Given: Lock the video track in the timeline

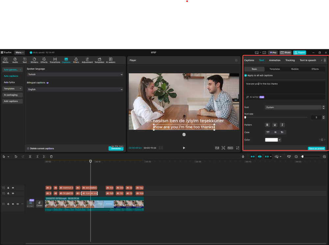Looking at the screenshot, I should tap(8, 204).
